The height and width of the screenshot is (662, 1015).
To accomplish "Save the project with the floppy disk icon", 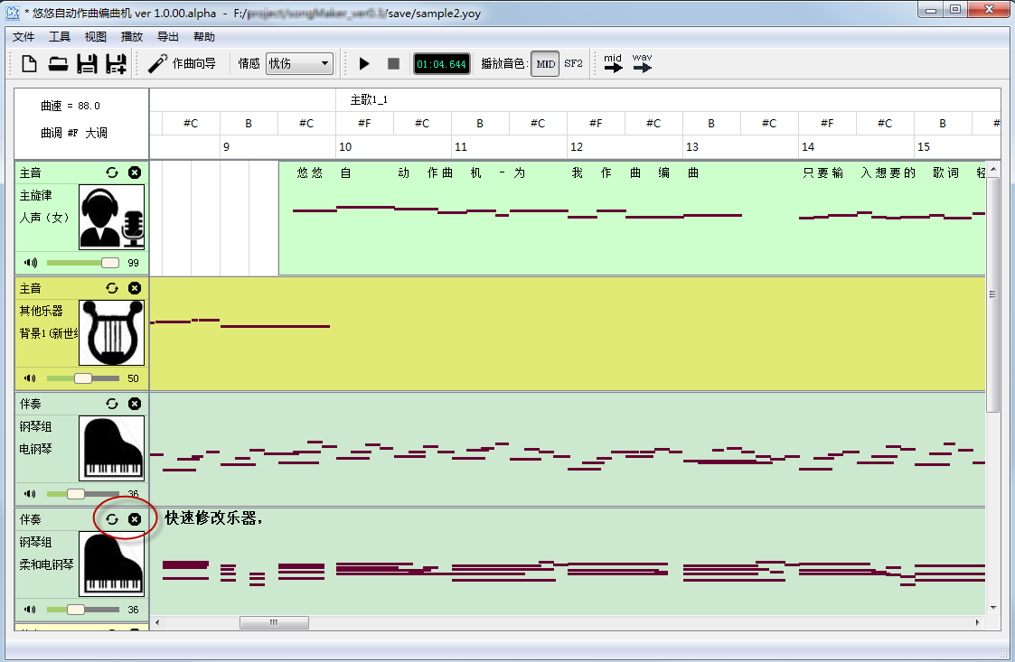I will (x=87, y=63).
